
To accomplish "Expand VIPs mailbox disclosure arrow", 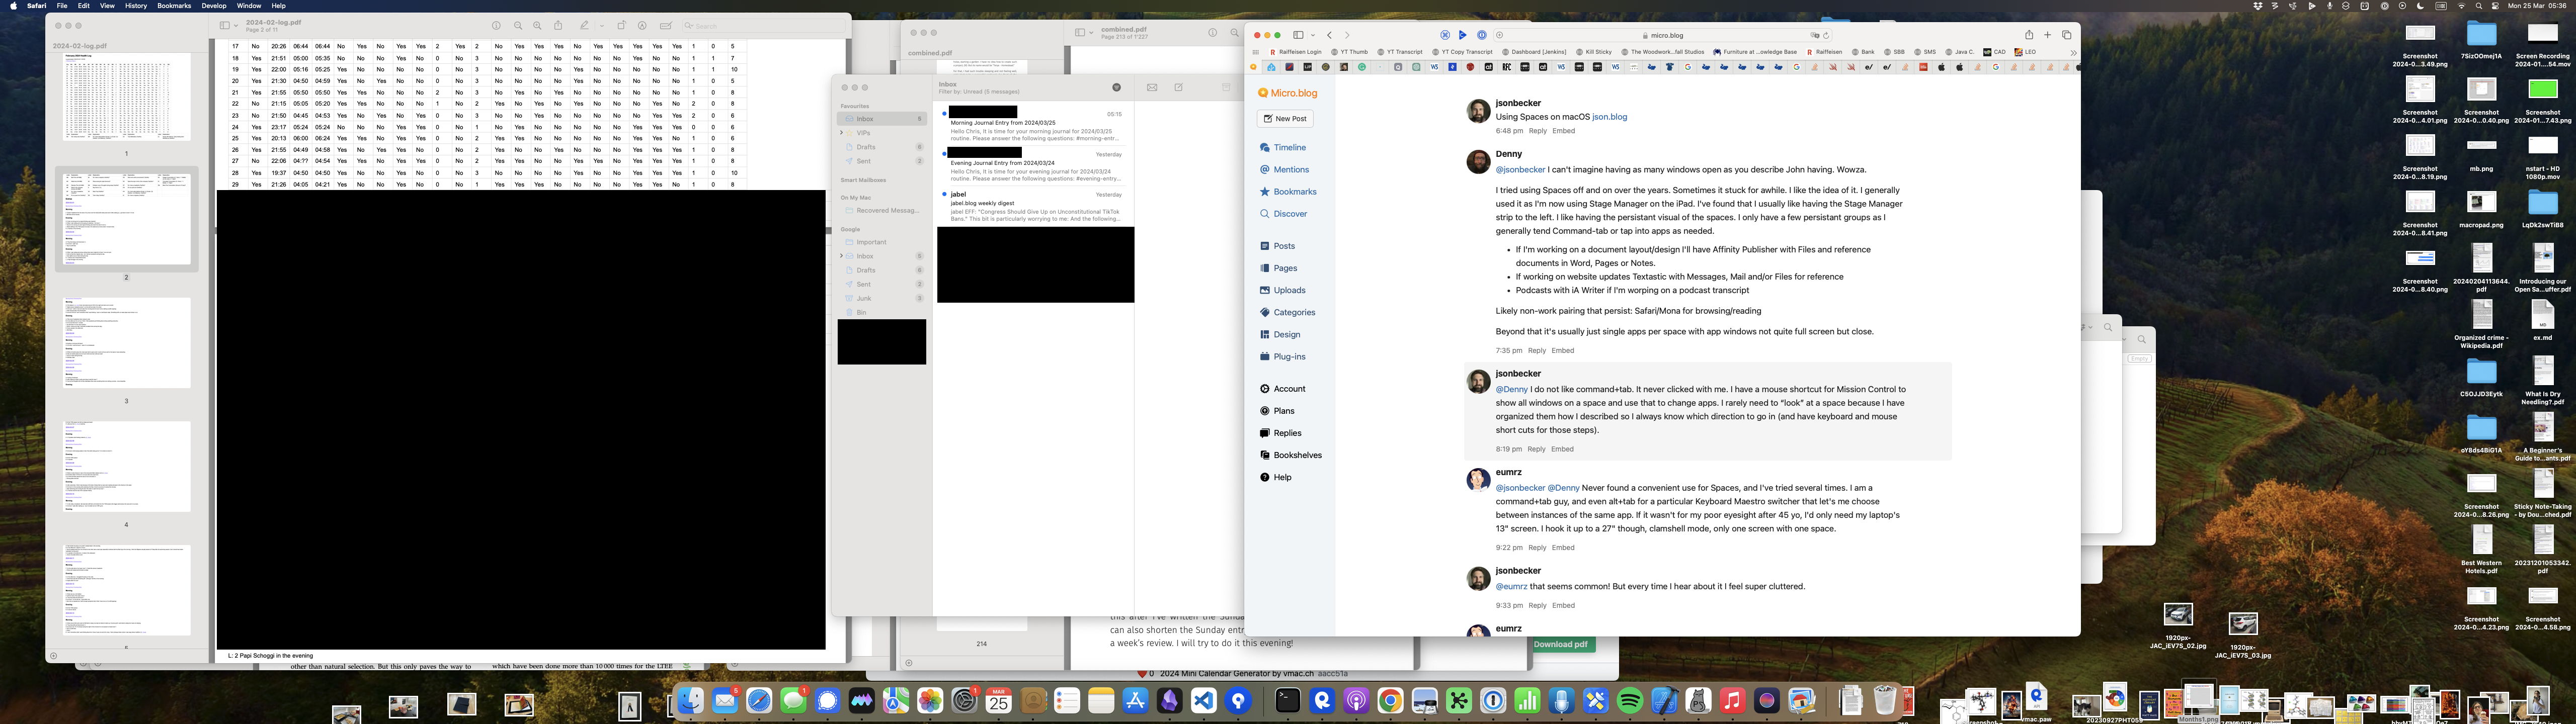I will [842, 133].
